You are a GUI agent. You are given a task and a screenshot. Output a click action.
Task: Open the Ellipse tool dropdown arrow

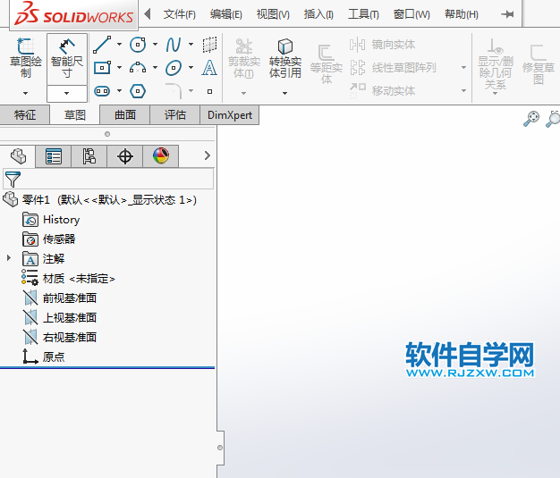coord(191,67)
